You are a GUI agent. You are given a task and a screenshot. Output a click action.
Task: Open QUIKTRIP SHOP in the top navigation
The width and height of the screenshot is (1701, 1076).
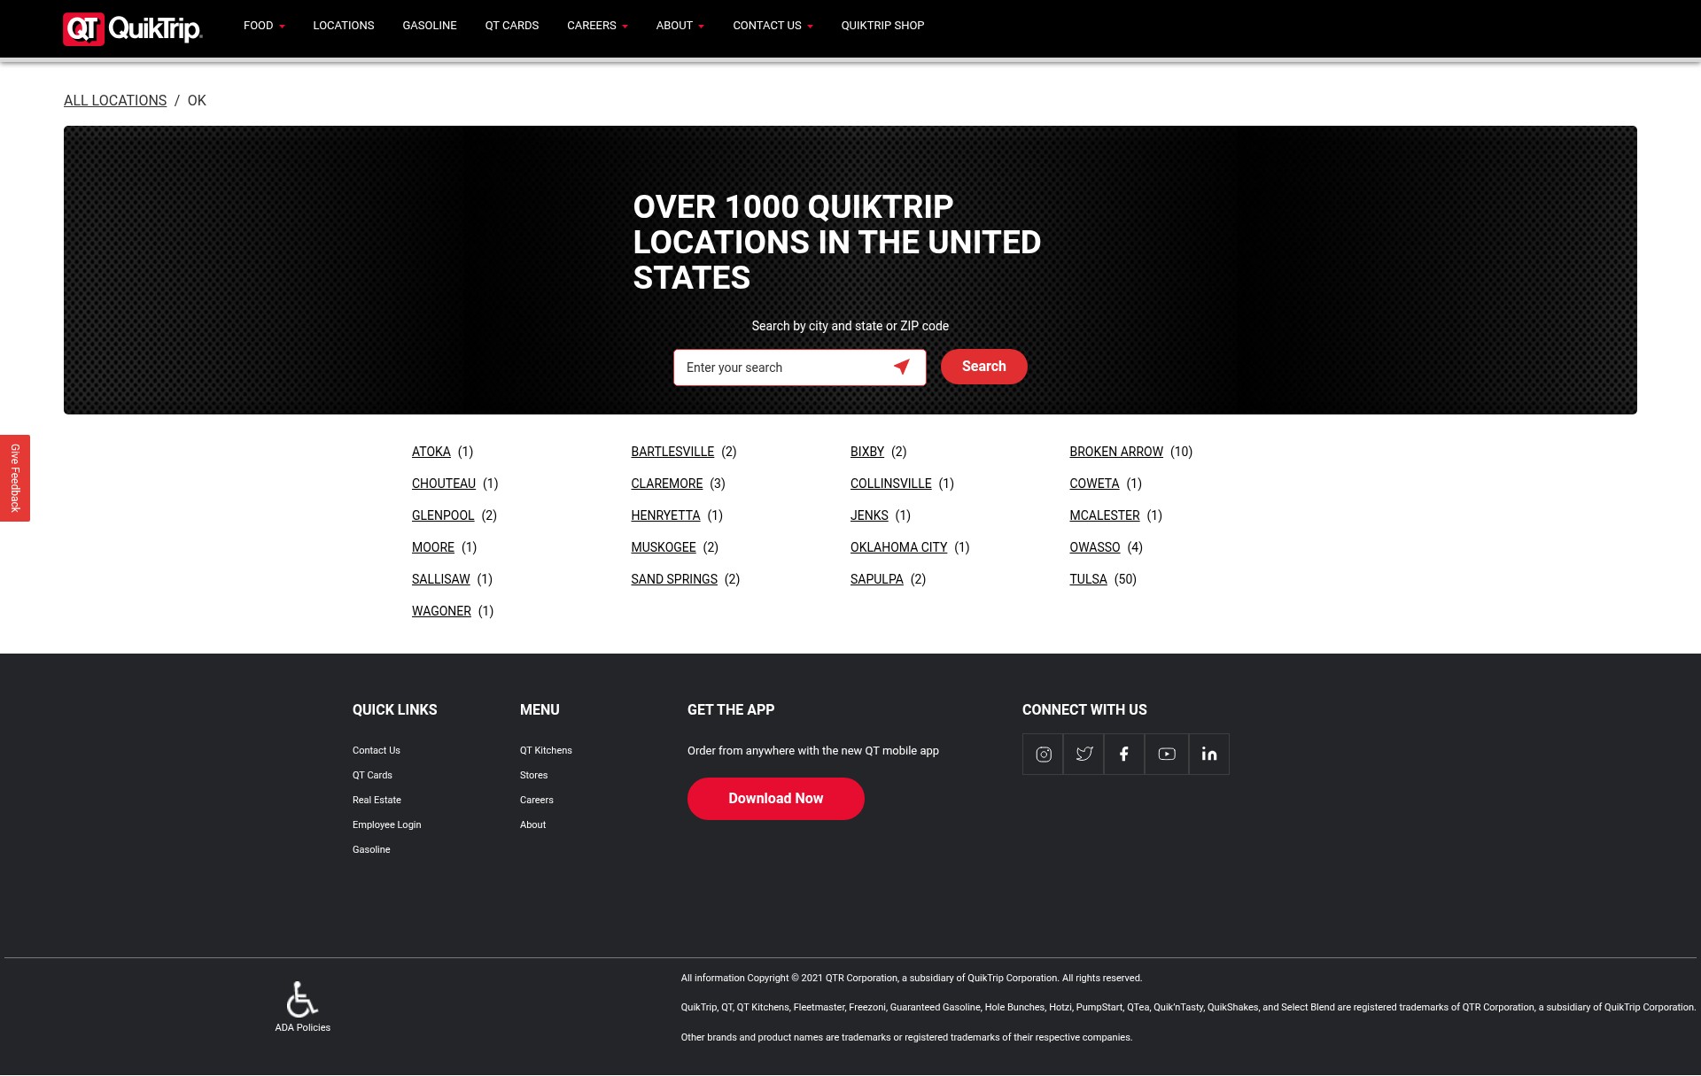click(x=882, y=26)
